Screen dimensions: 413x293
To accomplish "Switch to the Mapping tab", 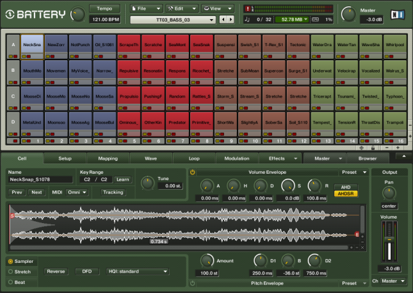I will pyautogui.click(x=108, y=158).
